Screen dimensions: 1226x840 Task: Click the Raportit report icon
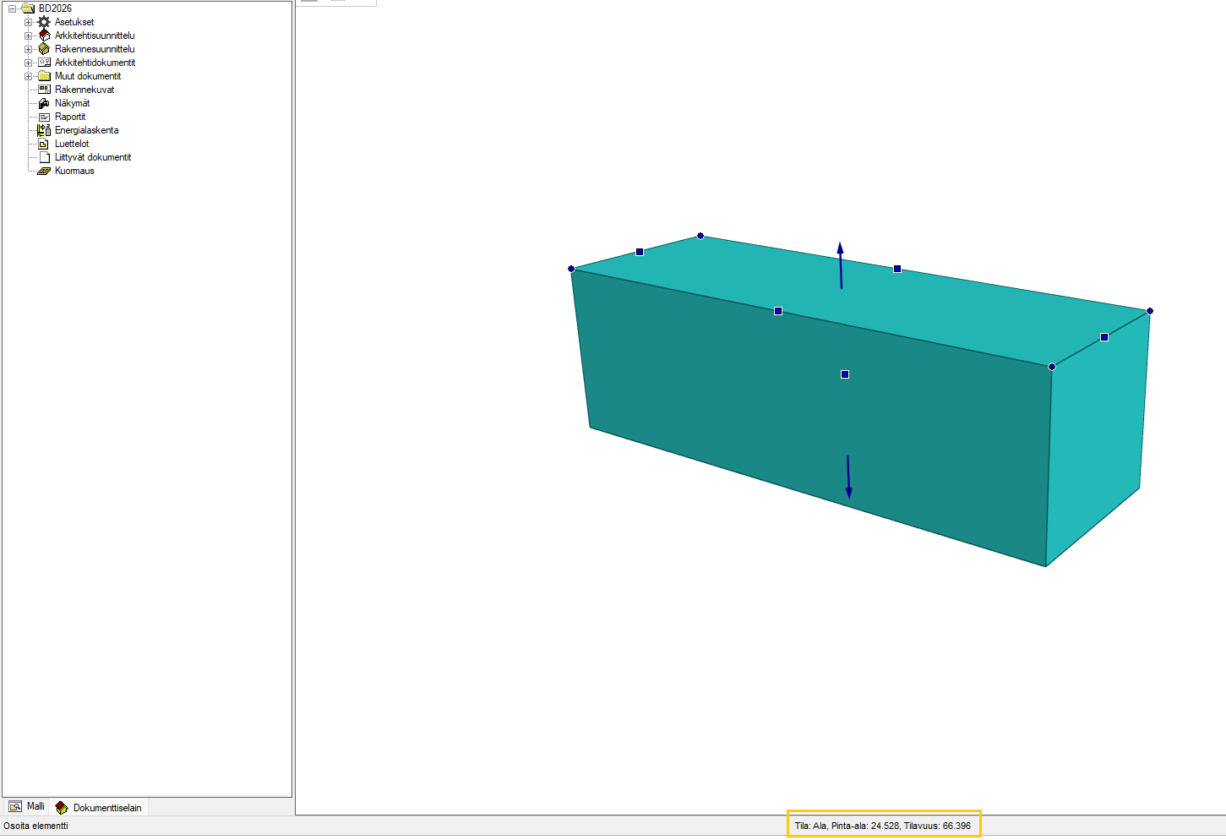44,117
